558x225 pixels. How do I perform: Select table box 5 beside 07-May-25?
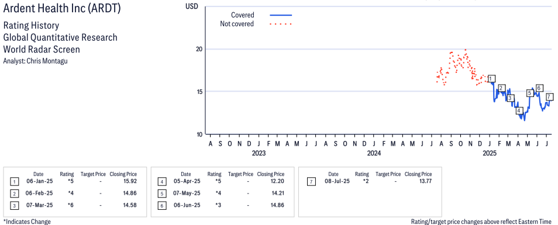click(x=162, y=194)
